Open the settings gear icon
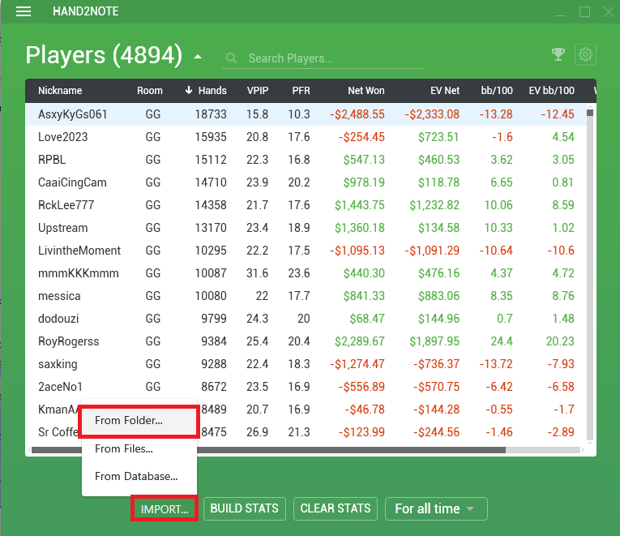 coord(585,54)
